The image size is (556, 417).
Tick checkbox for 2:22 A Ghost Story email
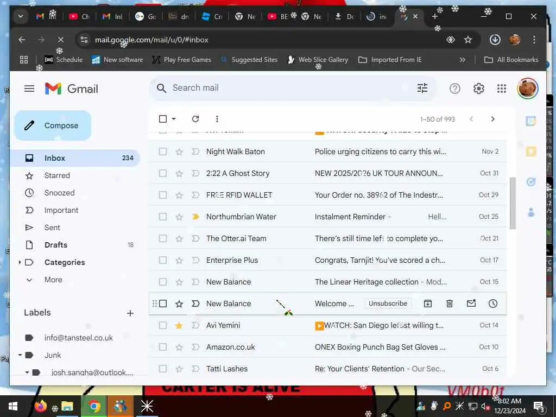tap(163, 173)
